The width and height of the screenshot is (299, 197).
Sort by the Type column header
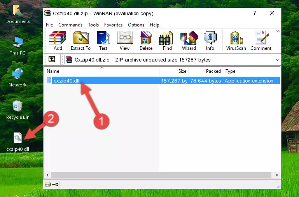pos(252,71)
